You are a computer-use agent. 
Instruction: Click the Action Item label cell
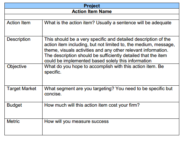[x=23, y=28]
